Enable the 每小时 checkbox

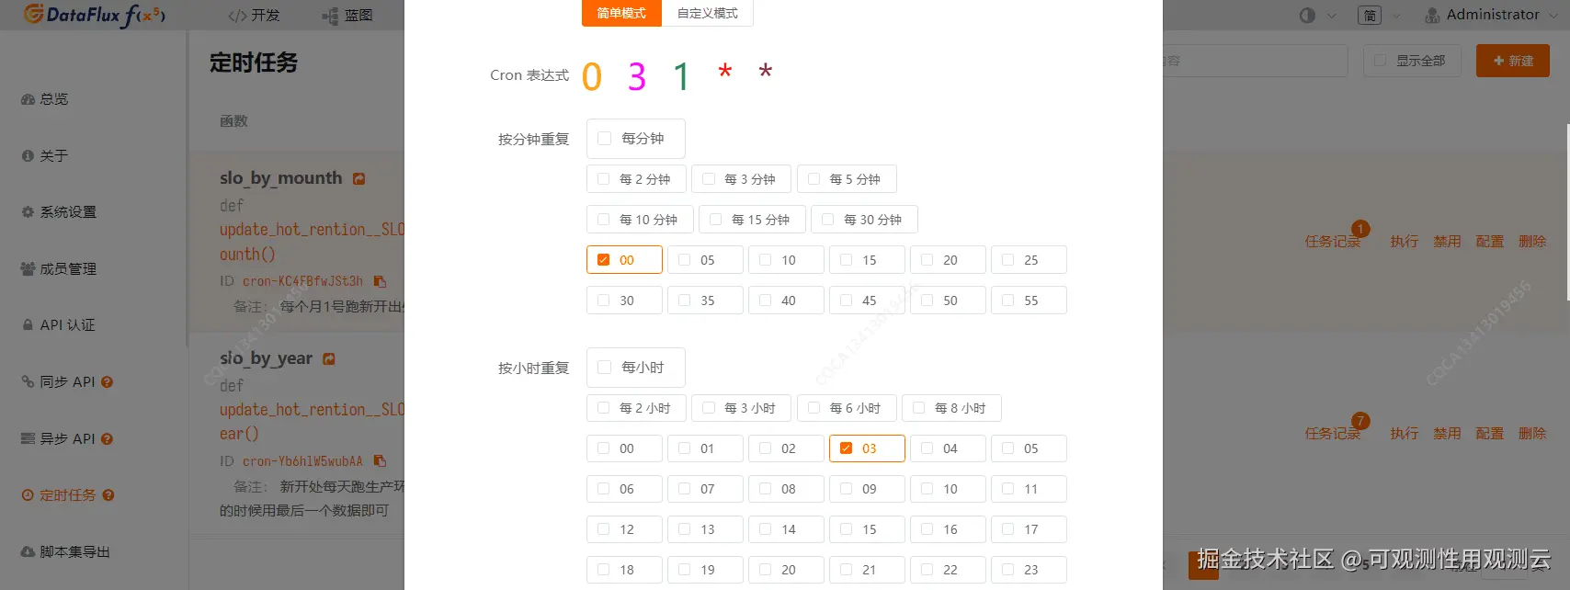[605, 368]
